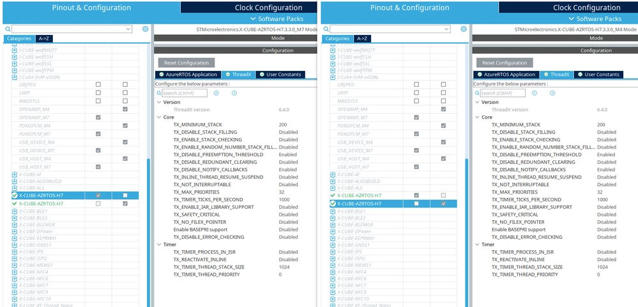Viewport: 638px width, 307px height.
Task: Click download icon beside X-CUBE-BLEMGR, M7 window
Action: click(15, 225)
